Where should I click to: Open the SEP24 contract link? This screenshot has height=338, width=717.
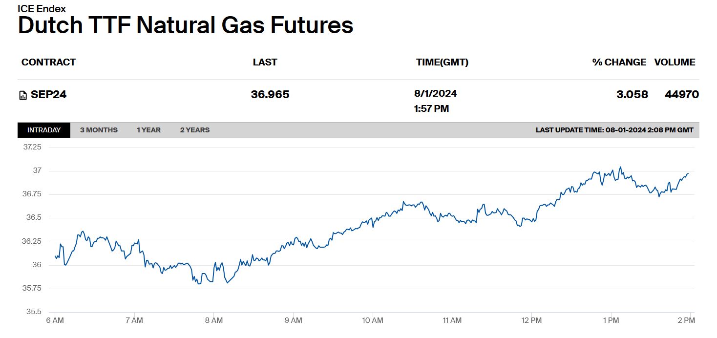tap(48, 95)
